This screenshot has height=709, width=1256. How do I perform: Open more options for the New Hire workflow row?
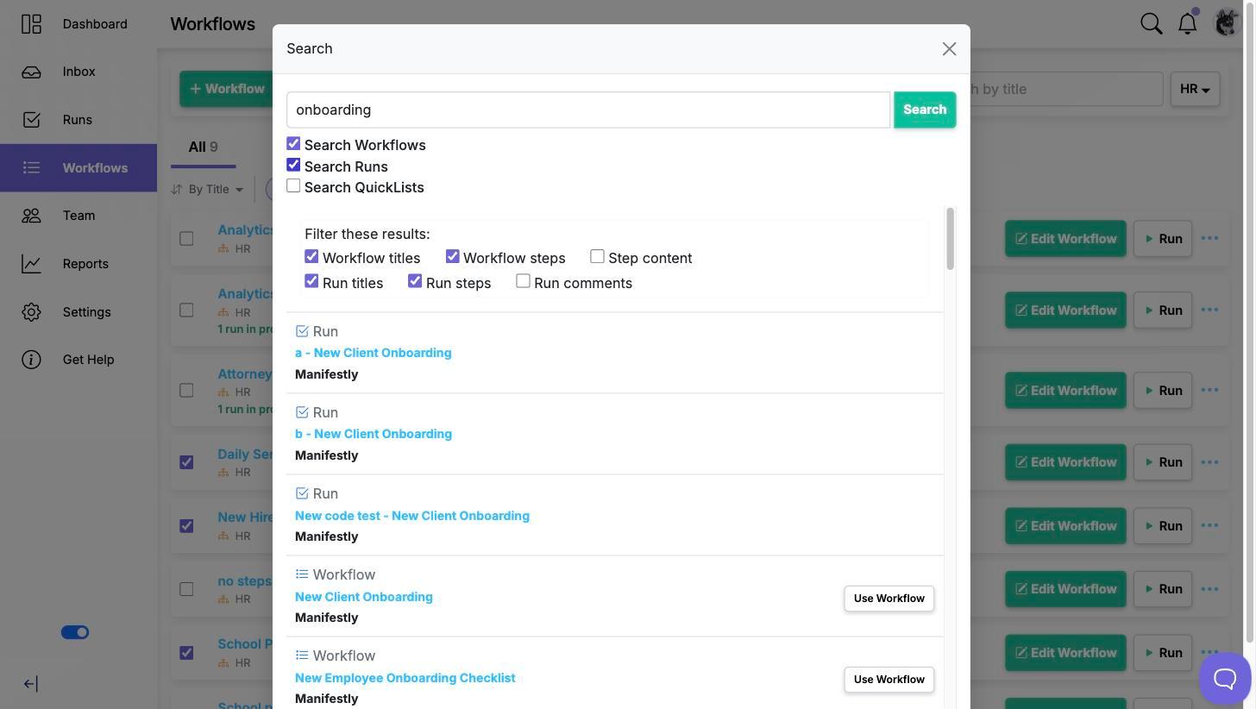[1209, 525]
